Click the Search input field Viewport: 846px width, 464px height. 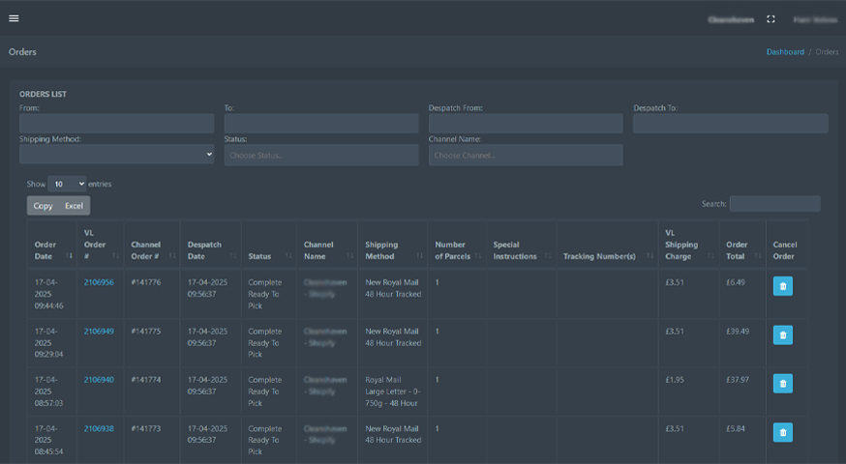point(774,204)
